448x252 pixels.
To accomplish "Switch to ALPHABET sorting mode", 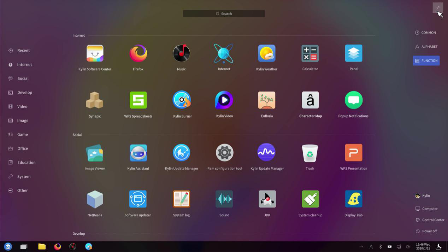I will pyautogui.click(x=426, y=47).
